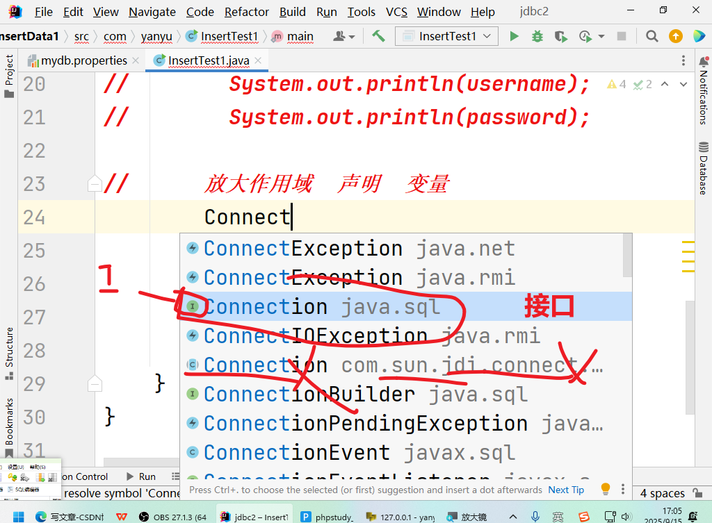The width and height of the screenshot is (712, 523).
Task: Select ConnectionBuilder java.sql suggestion
Action: tap(406, 395)
